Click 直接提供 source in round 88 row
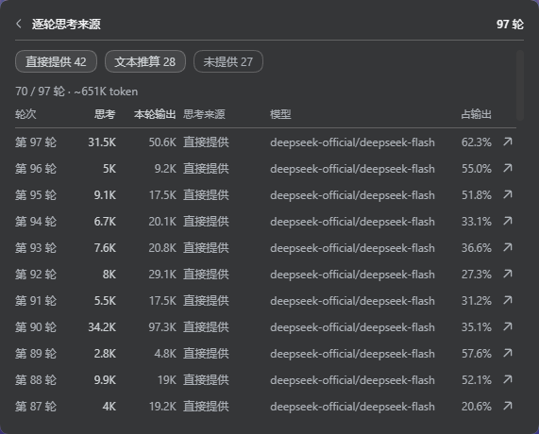 click(x=206, y=379)
